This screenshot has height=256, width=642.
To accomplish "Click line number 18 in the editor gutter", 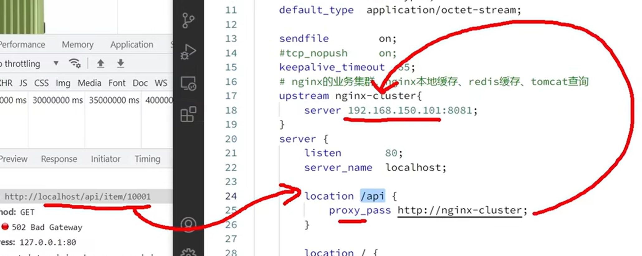I will pos(231,110).
